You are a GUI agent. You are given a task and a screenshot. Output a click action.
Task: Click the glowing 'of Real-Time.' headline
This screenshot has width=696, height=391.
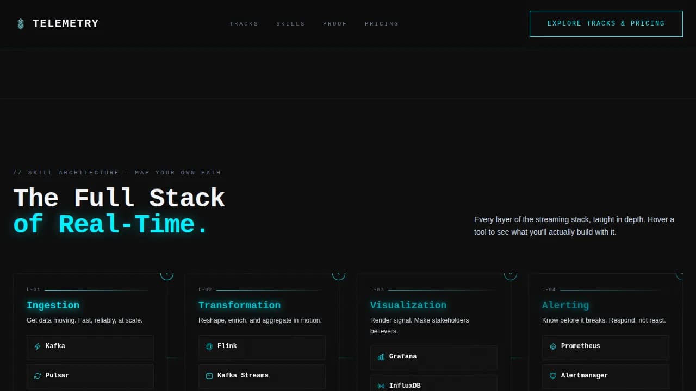click(x=111, y=224)
